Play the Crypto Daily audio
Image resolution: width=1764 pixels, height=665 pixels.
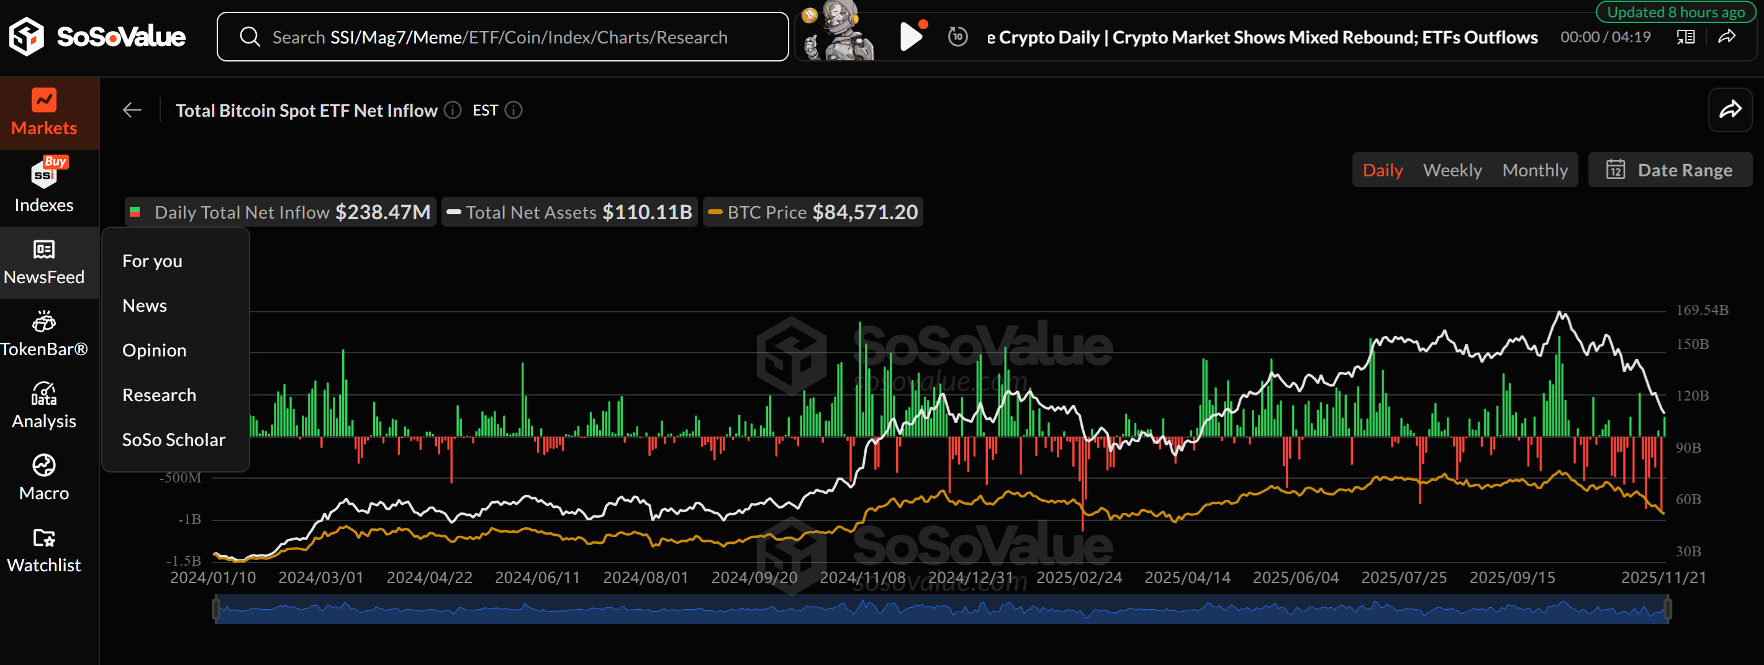click(x=910, y=37)
